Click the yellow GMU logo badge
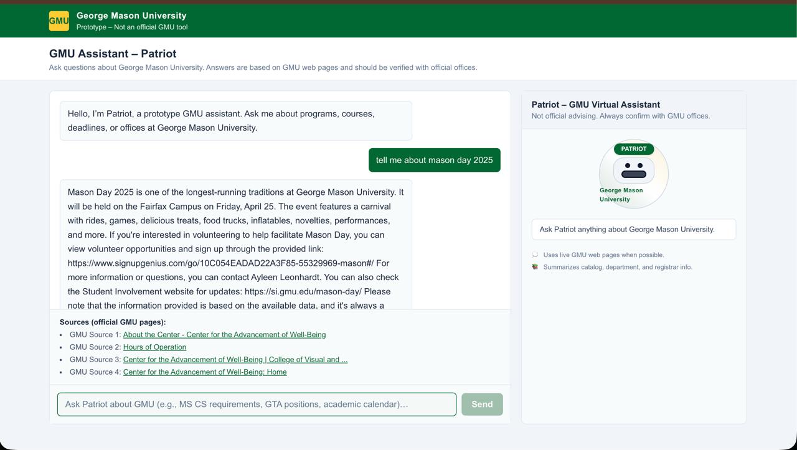The height and width of the screenshot is (450, 797). [59, 21]
